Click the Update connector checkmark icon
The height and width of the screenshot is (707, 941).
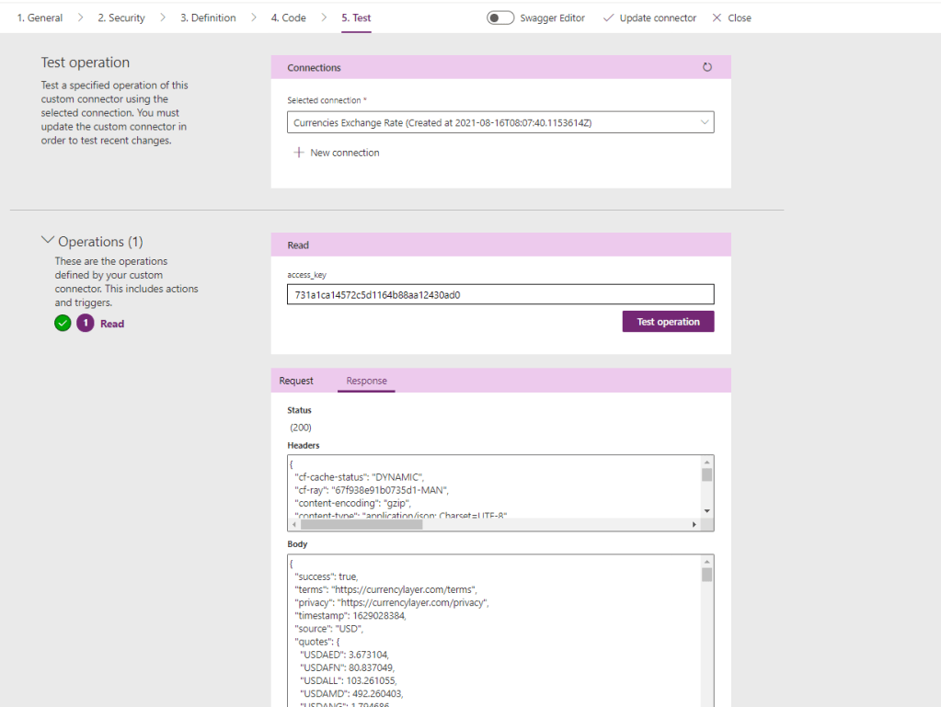point(608,17)
